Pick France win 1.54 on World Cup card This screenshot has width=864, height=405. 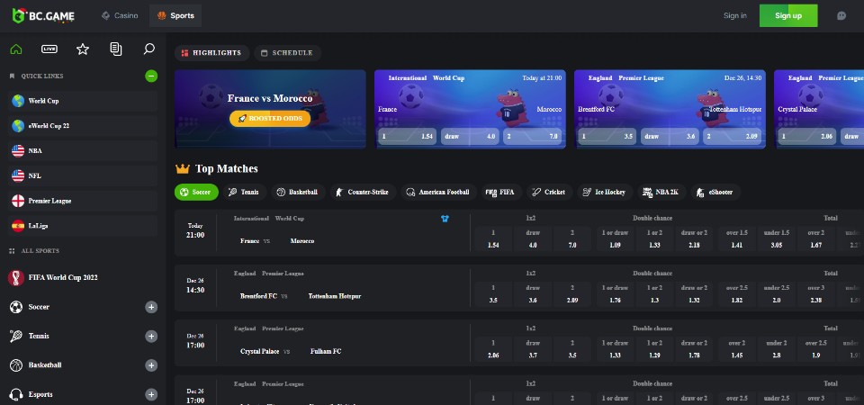point(408,136)
